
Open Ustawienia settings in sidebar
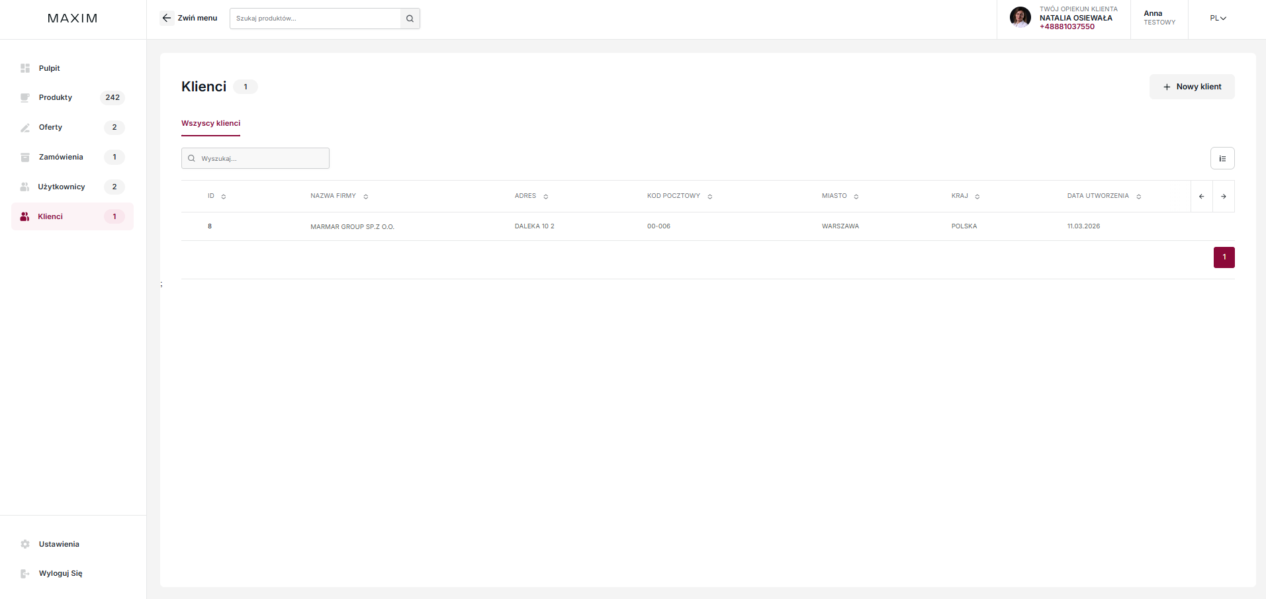[x=58, y=544]
